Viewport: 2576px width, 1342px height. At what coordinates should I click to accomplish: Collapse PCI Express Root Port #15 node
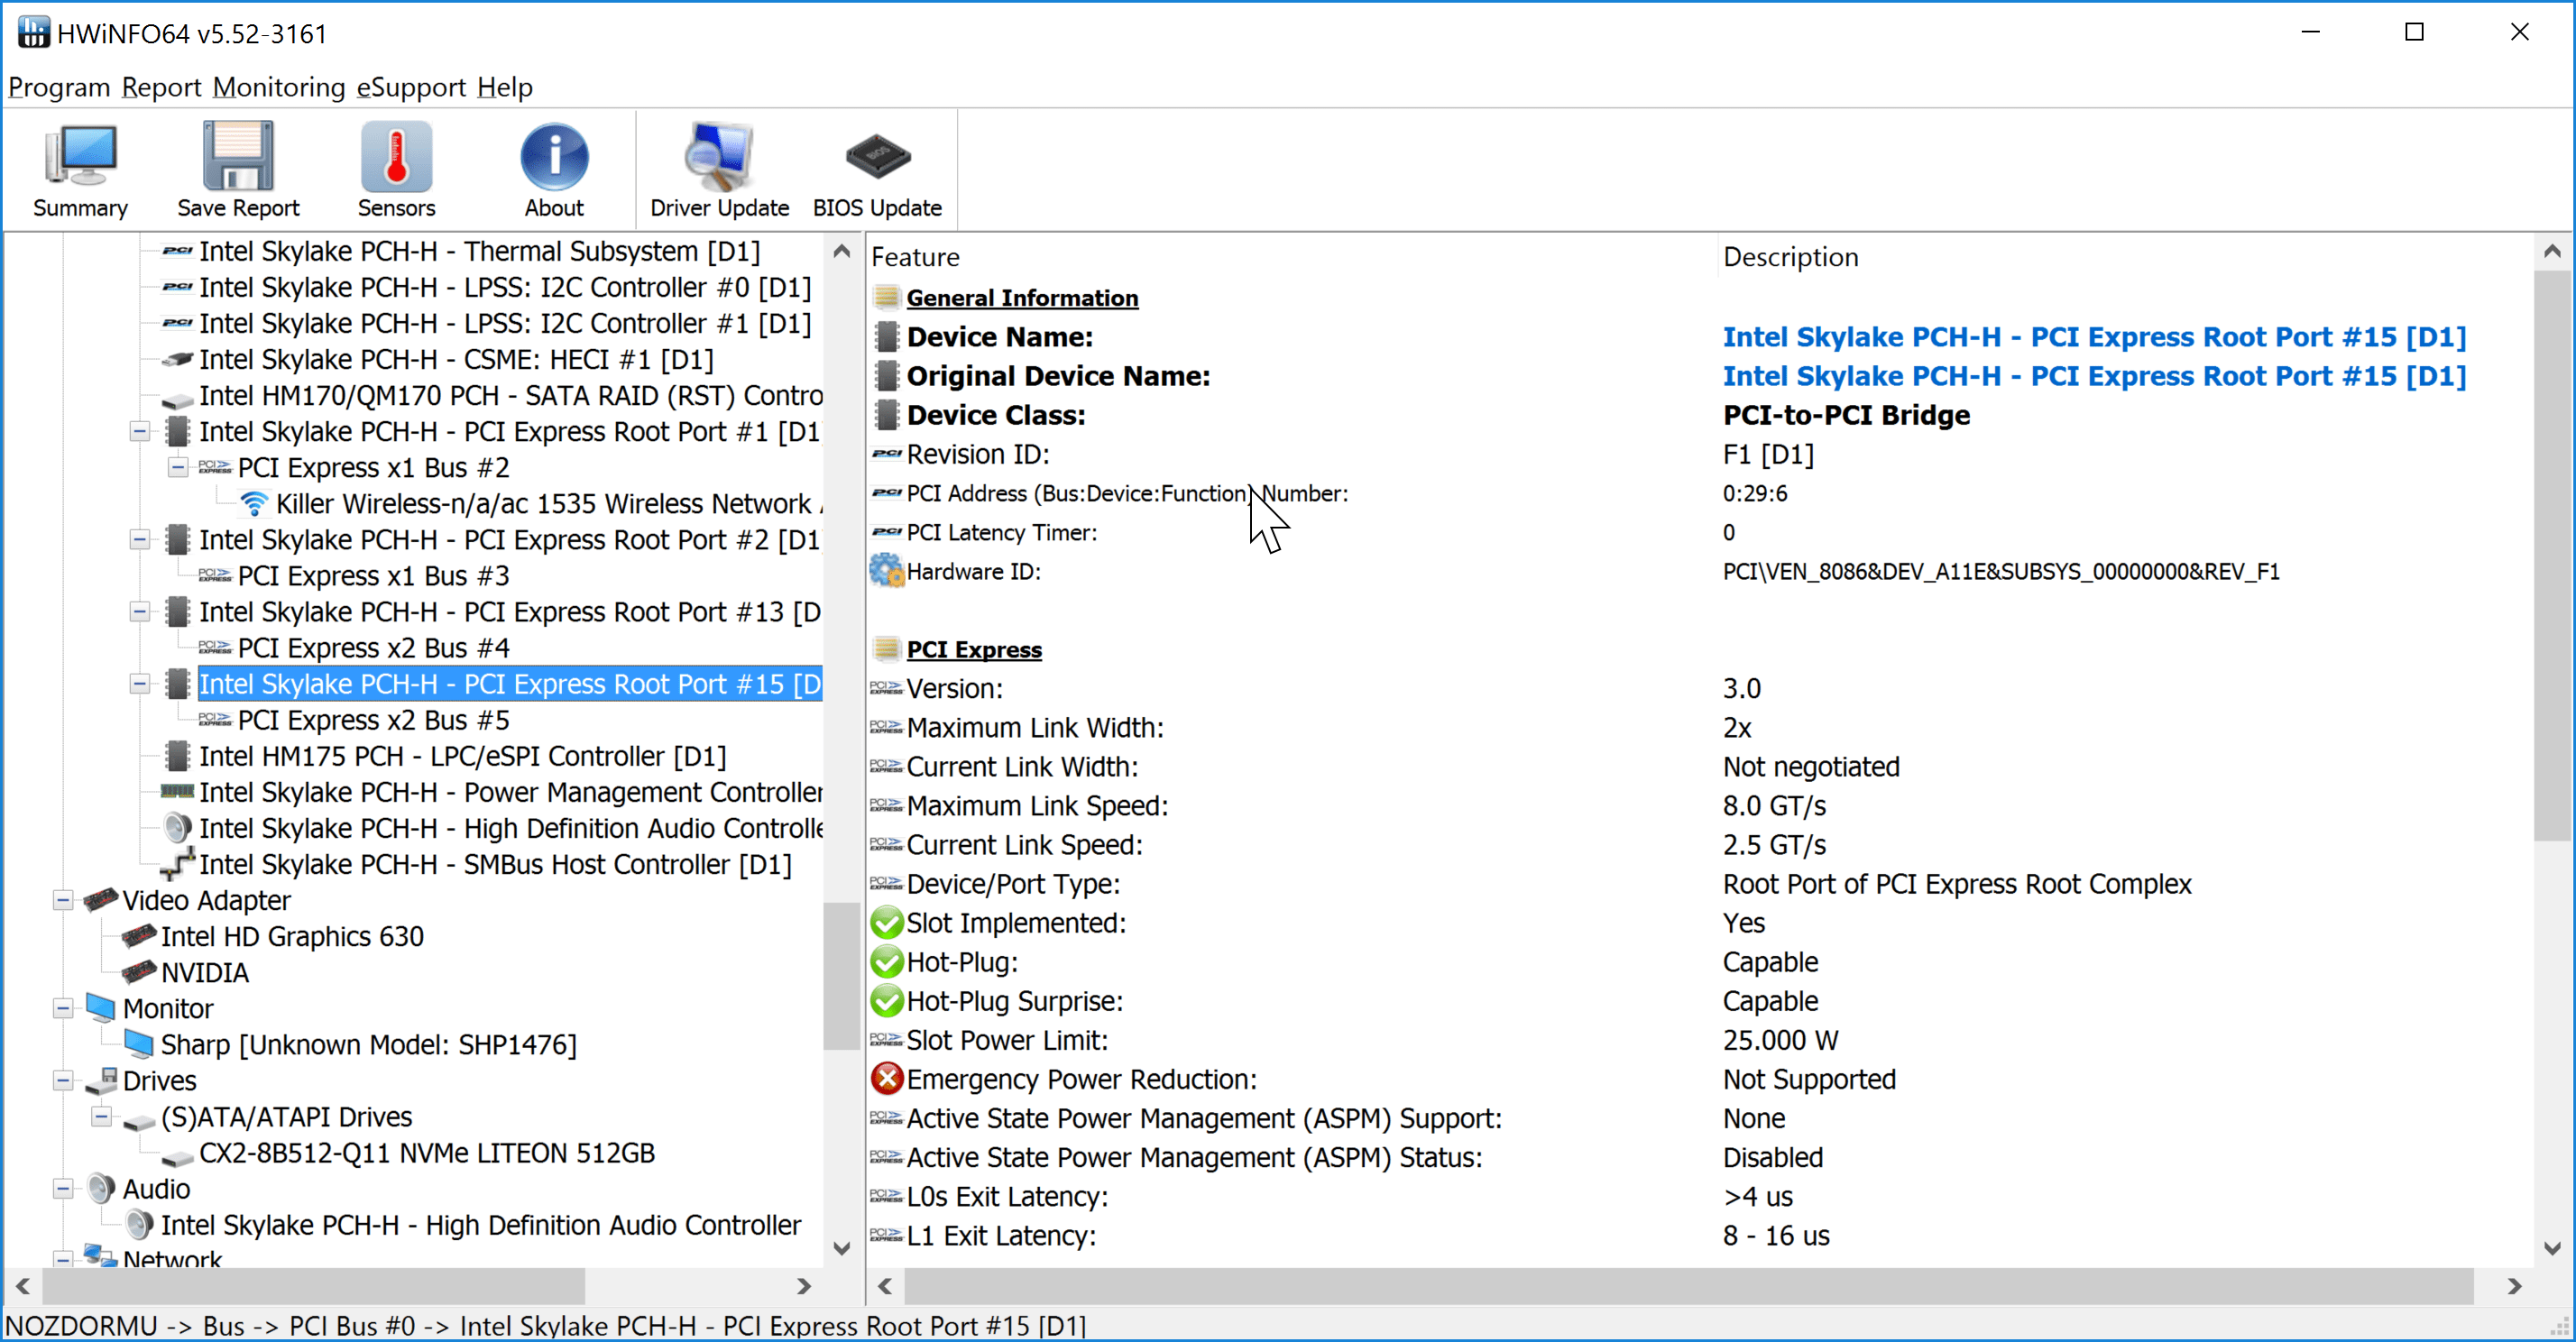point(140,684)
